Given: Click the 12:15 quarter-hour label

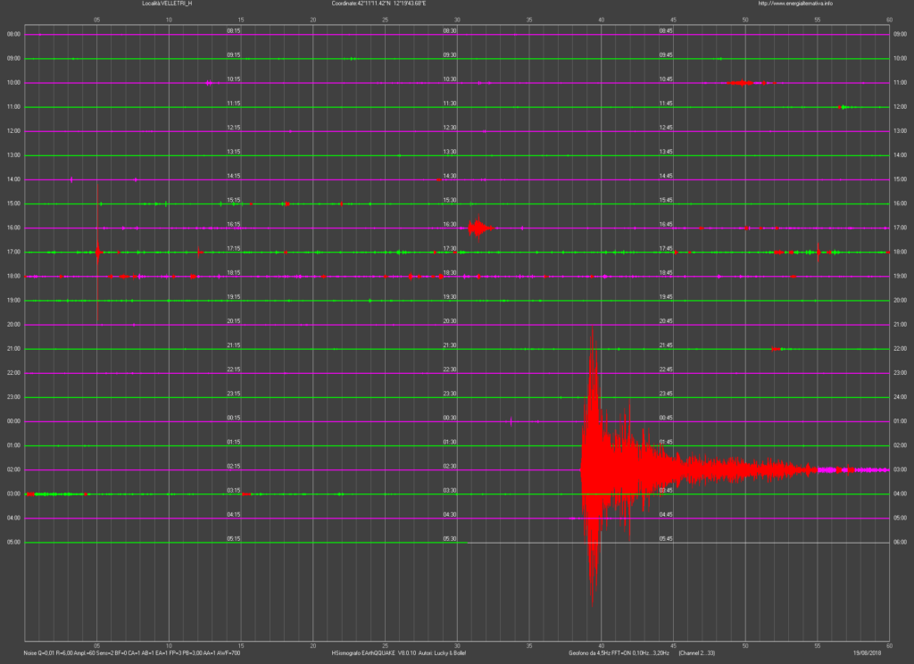Looking at the screenshot, I should click(234, 127).
